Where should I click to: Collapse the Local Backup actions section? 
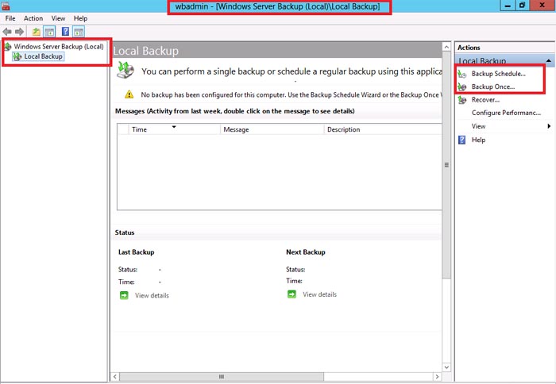[549, 61]
